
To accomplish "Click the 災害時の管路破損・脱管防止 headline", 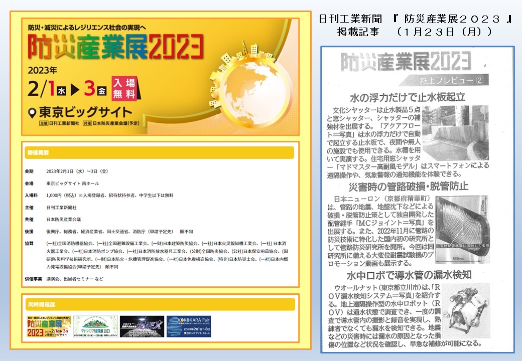I will 409,187.
